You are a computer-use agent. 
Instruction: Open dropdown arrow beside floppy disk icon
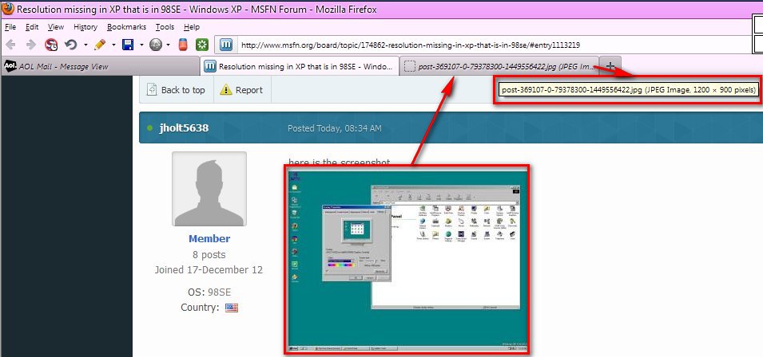pyautogui.click(x=141, y=45)
